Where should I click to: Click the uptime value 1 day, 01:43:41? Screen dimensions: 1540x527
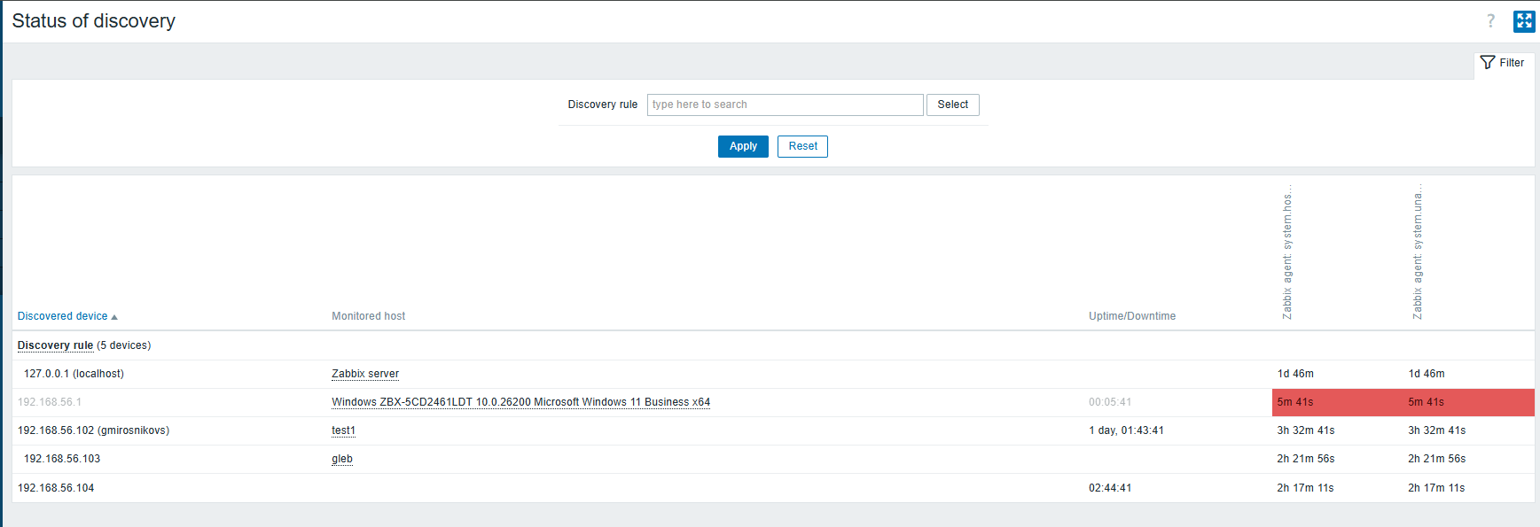[x=1126, y=430]
